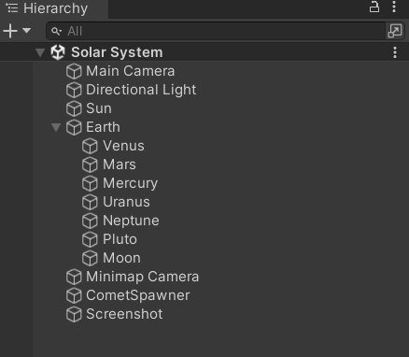Screen dimensions: 409x357
Task: Toggle the Hierarchy panel lock icon
Action: click(374, 7)
